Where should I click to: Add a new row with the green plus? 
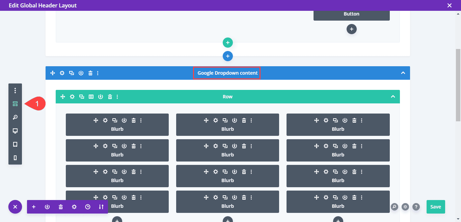228,43
